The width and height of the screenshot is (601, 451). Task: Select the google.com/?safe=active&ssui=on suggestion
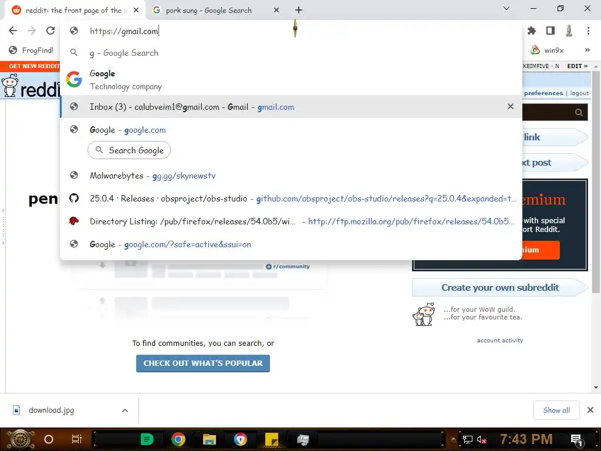point(291,244)
